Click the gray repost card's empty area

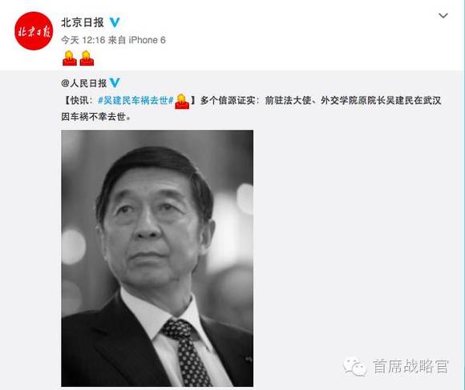coord(356,237)
